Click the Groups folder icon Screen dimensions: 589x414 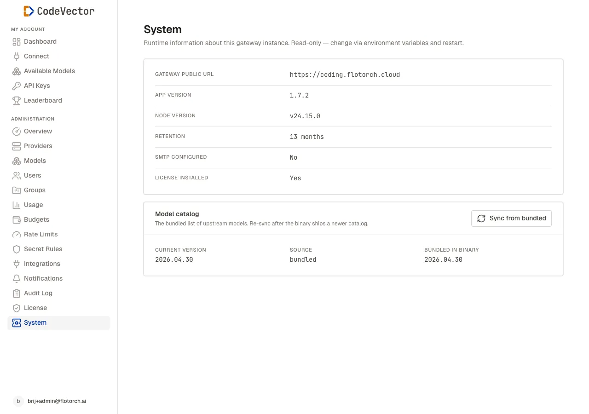click(17, 190)
